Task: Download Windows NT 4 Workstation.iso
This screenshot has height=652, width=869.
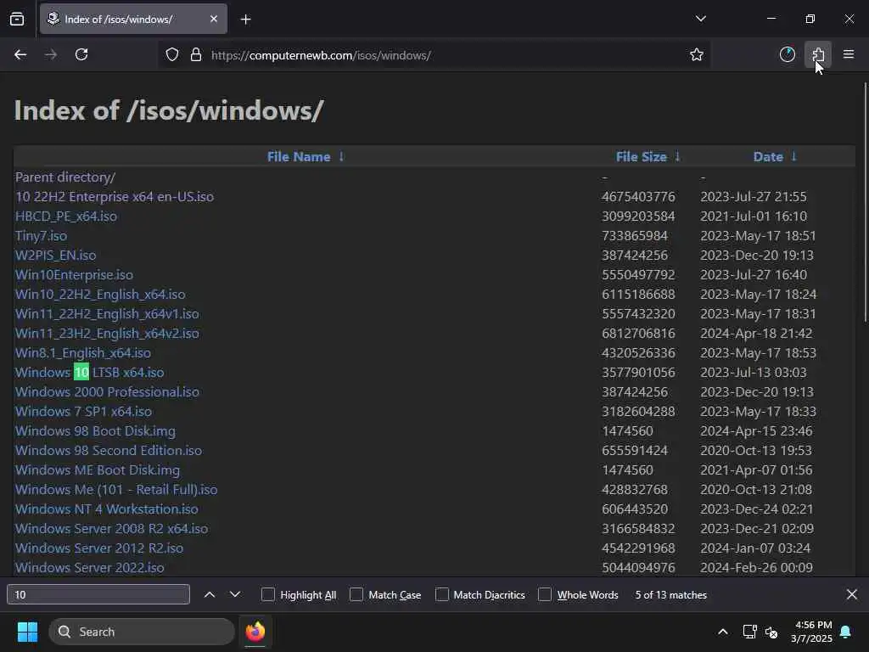Action: click(x=106, y=509)
